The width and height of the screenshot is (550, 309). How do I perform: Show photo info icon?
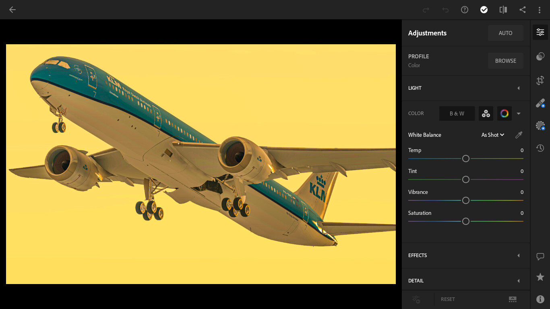[x=540, y=299]
